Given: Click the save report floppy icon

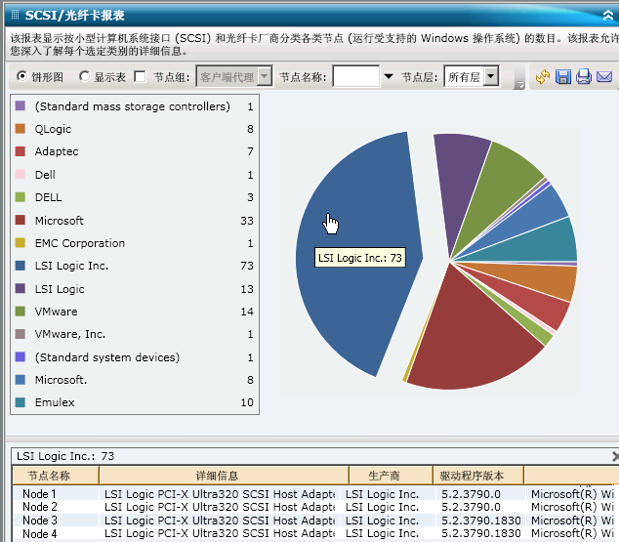Looking at the screenshot, I should tap(563, 77).
